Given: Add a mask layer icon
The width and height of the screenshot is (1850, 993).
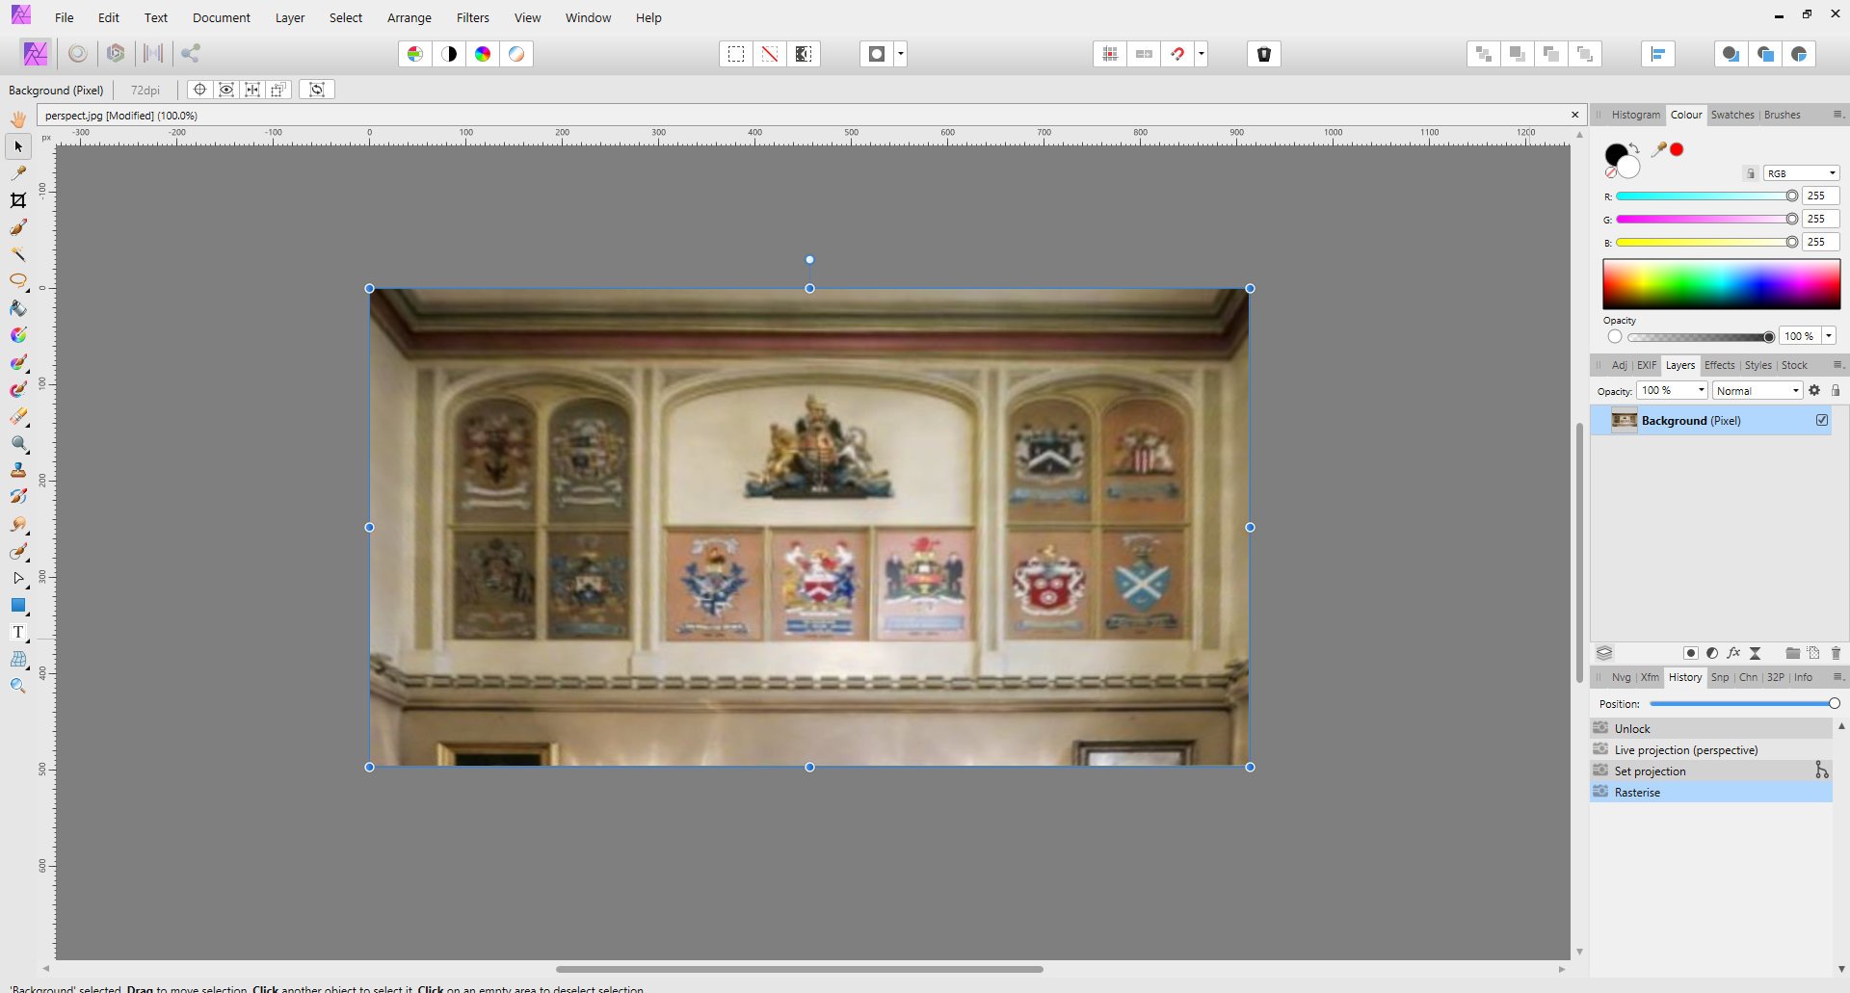Looking at the screenshot, I should click(x=1690, y=653).
